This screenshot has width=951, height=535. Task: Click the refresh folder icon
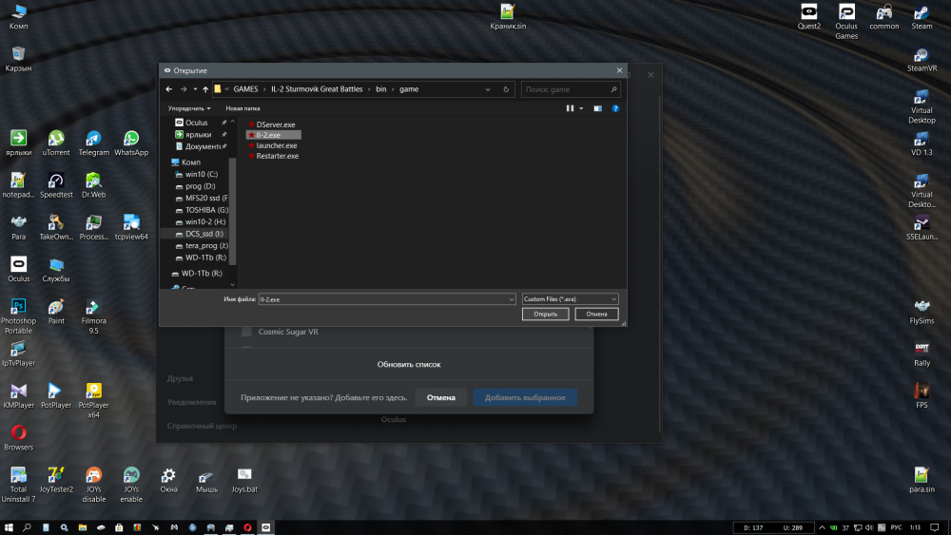[506, 89]
